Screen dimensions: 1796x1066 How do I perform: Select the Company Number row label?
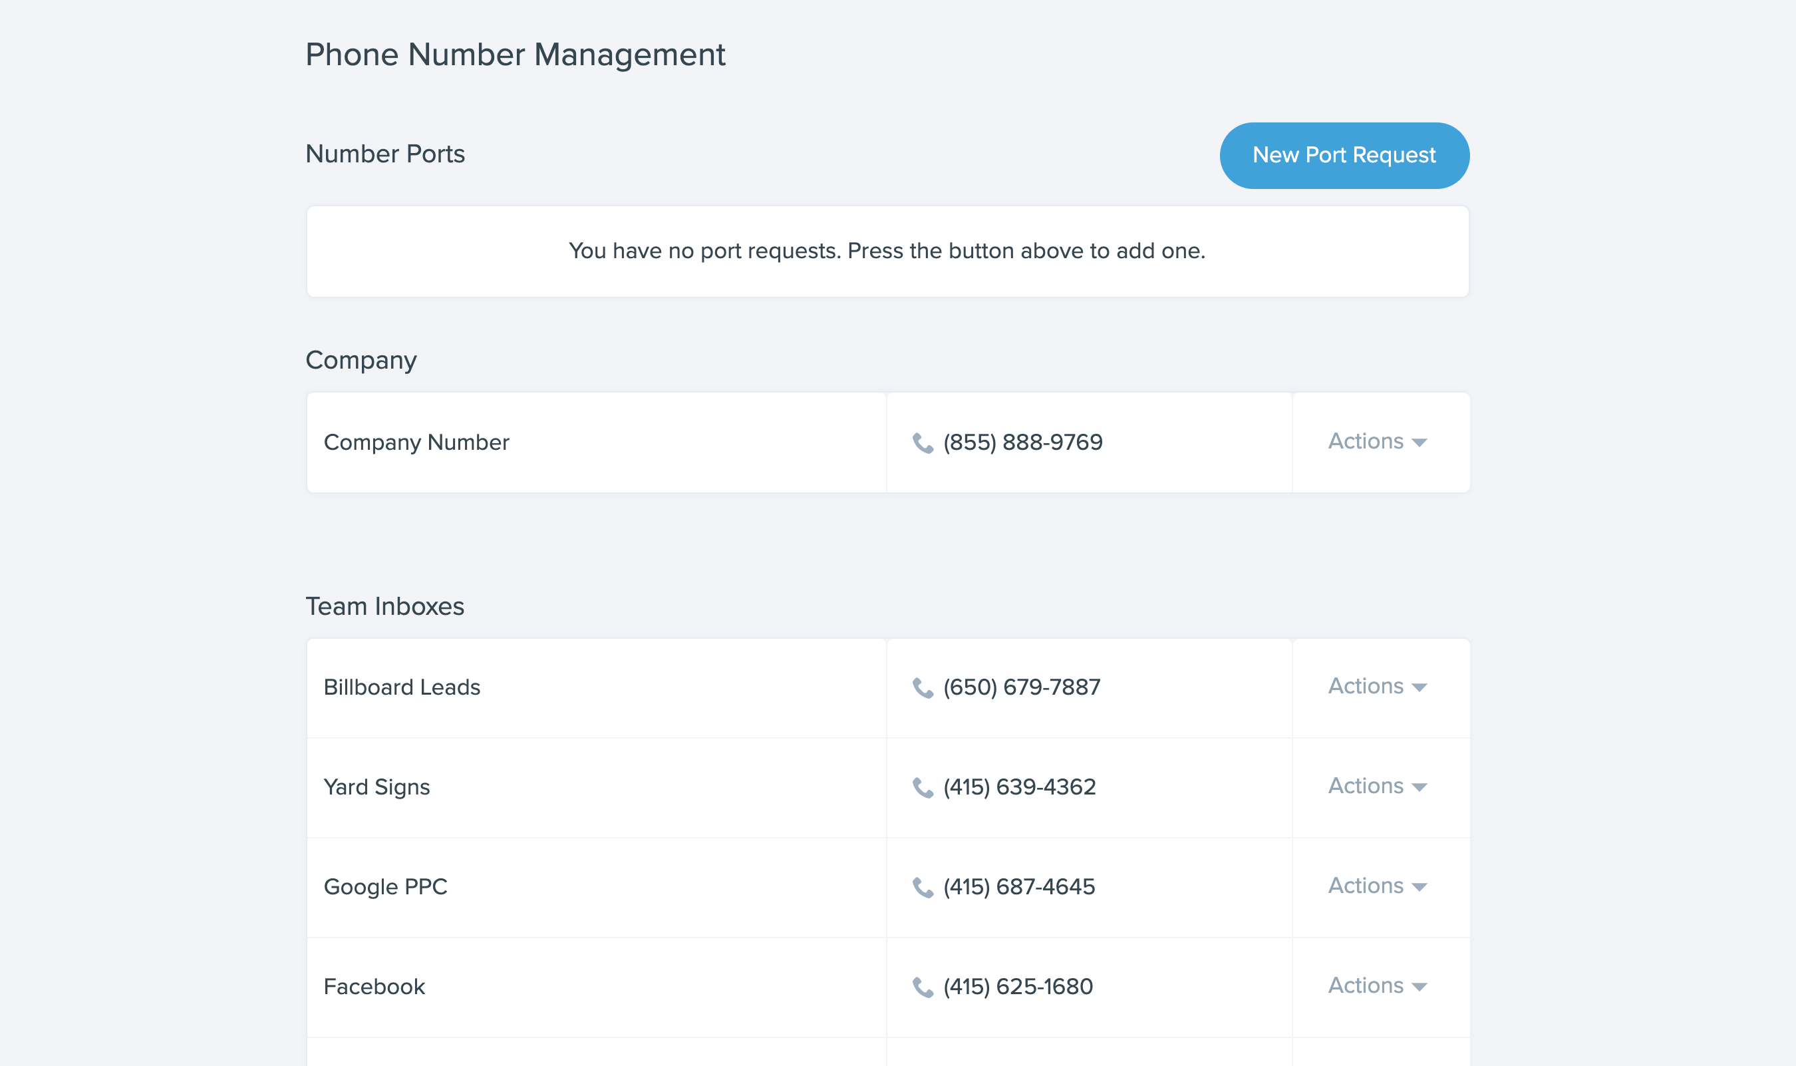pos(416,443)
